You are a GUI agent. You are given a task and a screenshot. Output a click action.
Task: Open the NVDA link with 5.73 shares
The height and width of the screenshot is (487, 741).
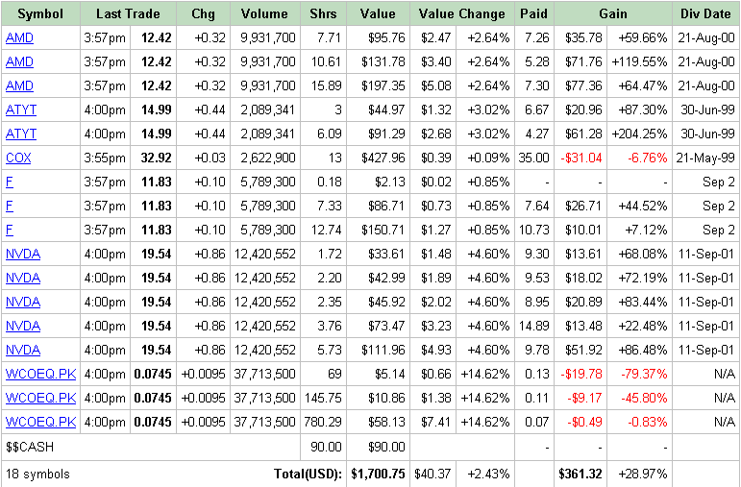point(23,350)
